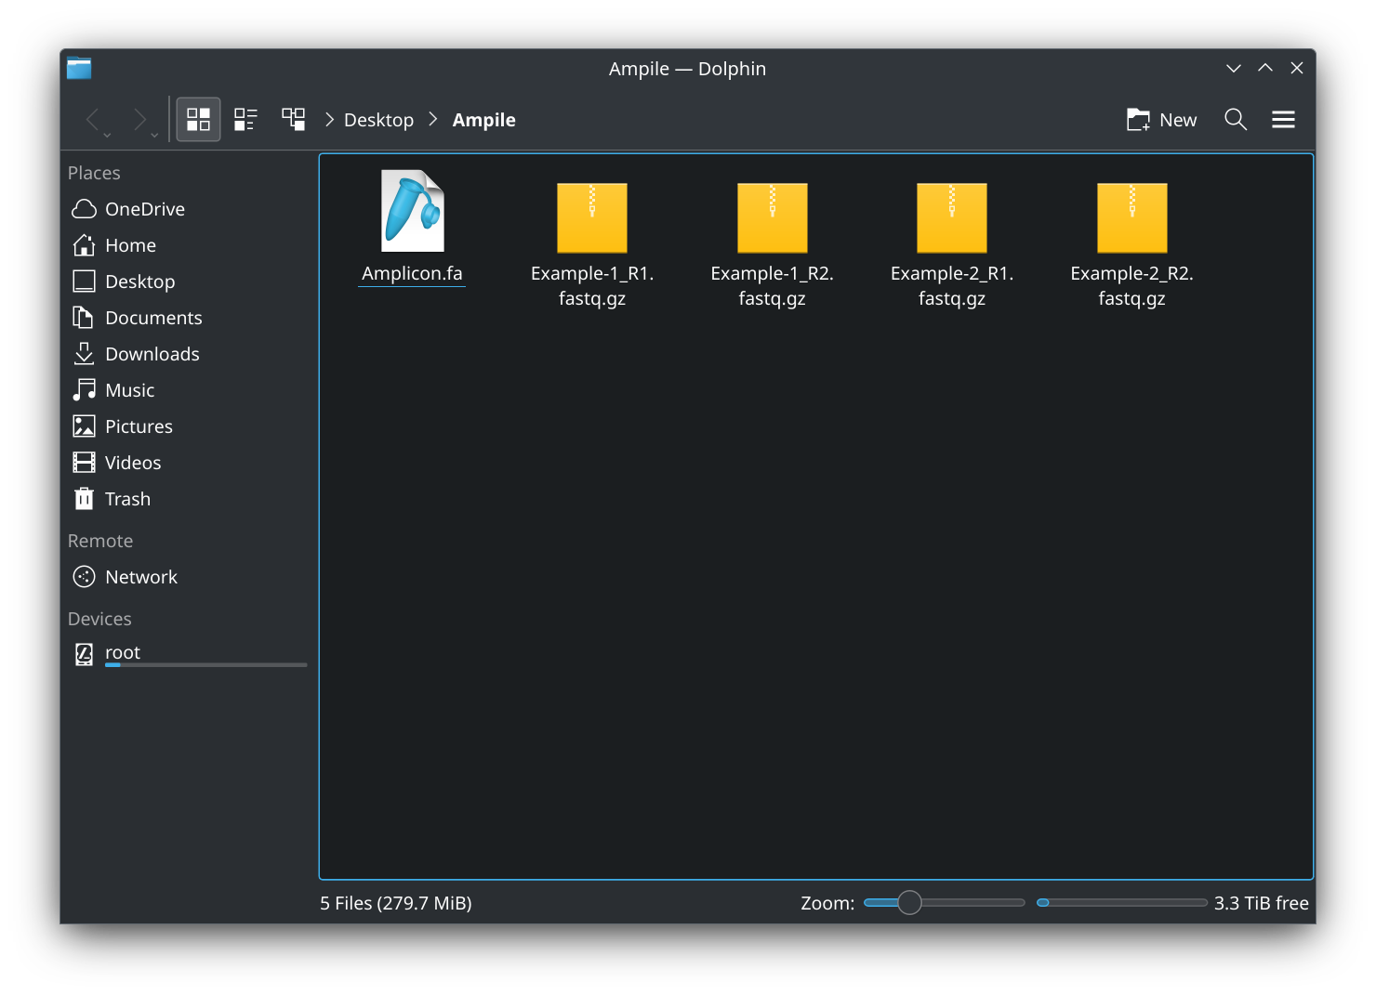This screenshot has height=995, width=1376.
Task: Expand the chevron between Desktop and Ampile
Action: click(x=433, y=119)
